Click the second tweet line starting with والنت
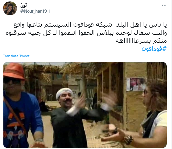The image size is (172, 149). pyautogui.click(x=86, y=33)
